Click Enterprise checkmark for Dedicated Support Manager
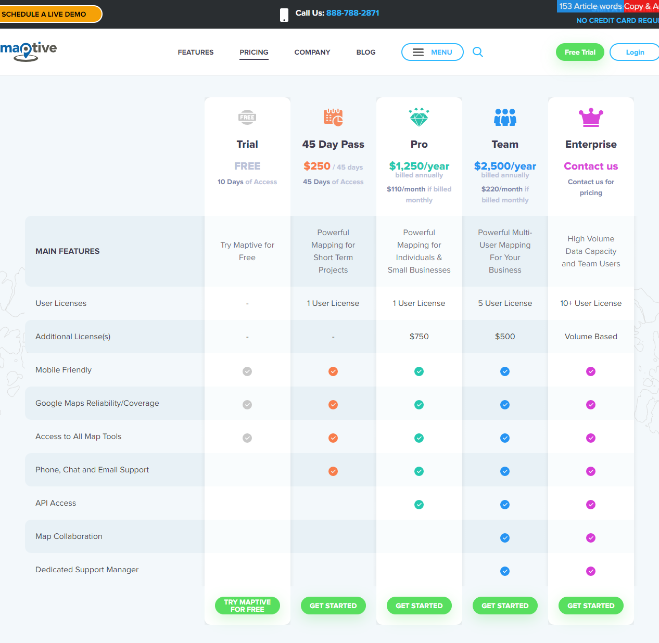The height and width of the screenshot is (643, 659). click(591, 571)
